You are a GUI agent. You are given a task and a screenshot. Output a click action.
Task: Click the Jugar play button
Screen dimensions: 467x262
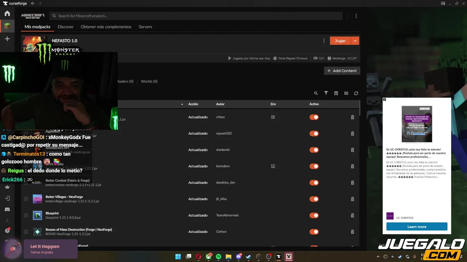(x=340, y=41)
